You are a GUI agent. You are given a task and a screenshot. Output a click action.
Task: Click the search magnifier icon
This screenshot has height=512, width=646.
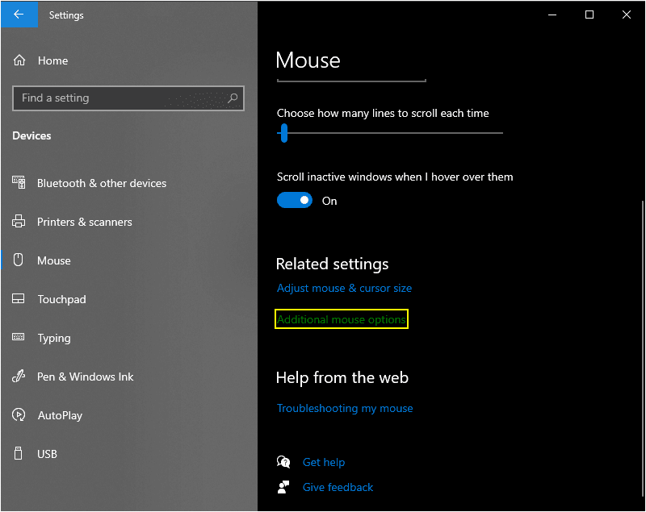(x=233, y=98)
